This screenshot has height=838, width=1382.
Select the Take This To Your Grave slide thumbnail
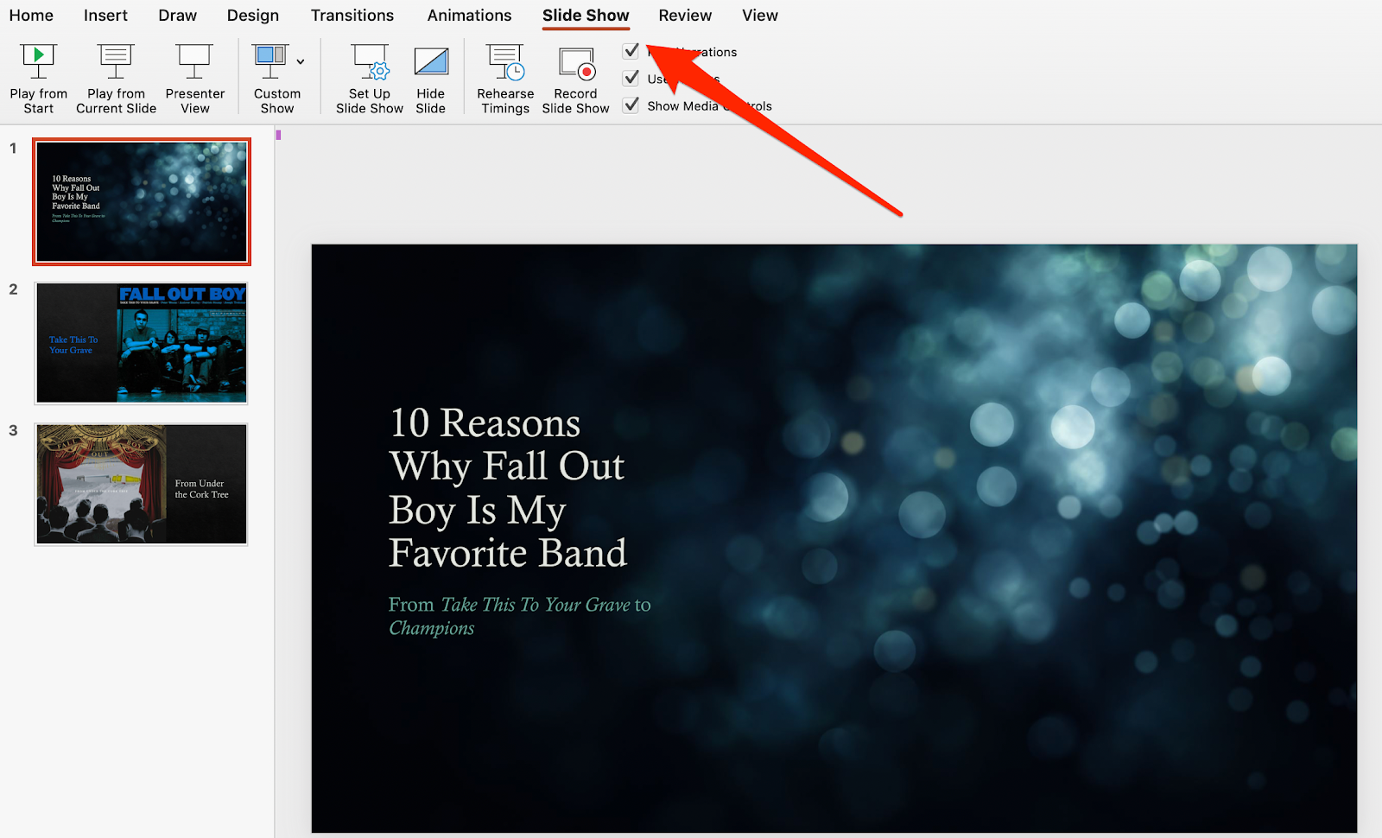click(141, 343)
